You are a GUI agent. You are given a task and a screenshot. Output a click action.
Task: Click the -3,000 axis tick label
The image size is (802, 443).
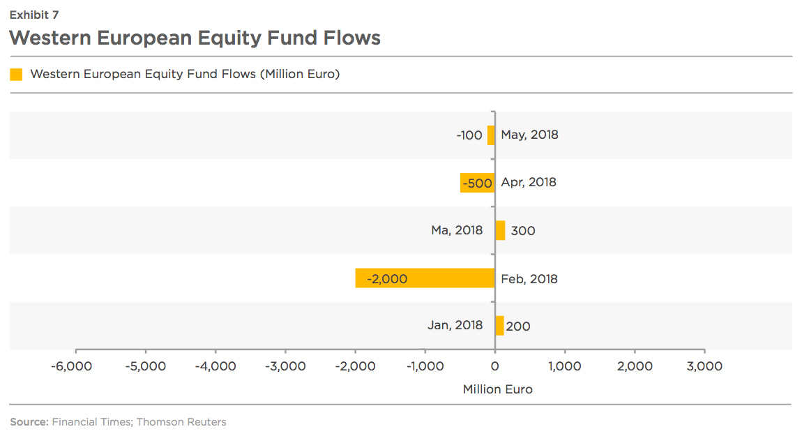[285, 366]
